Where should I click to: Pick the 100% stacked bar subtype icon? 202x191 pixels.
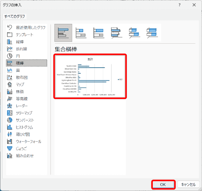99,33
